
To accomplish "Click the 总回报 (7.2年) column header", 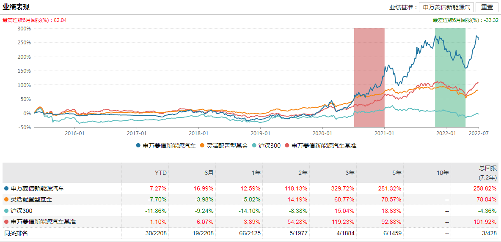I will [487, 172].
